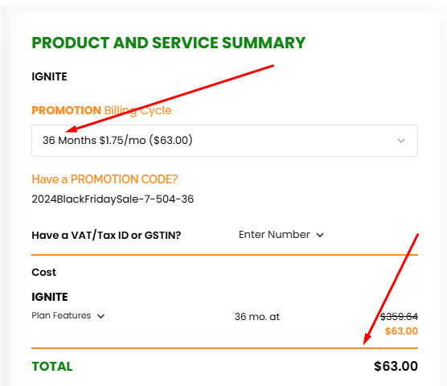This screenshot has height=386, width=447.
Task: Click the struck-through $359.64 original price
Action: pyautogui.click(x=399, y=317)
